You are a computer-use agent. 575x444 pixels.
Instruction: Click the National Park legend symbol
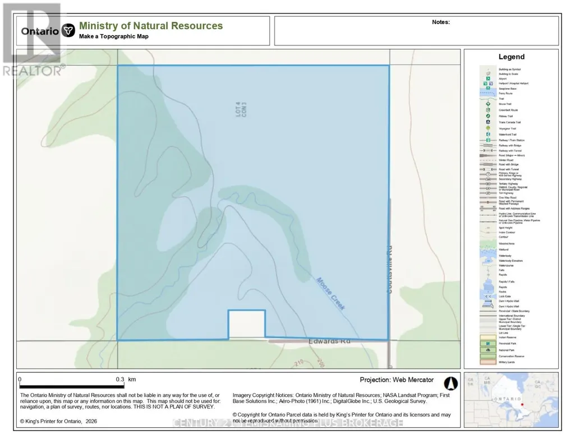point(488,350)
